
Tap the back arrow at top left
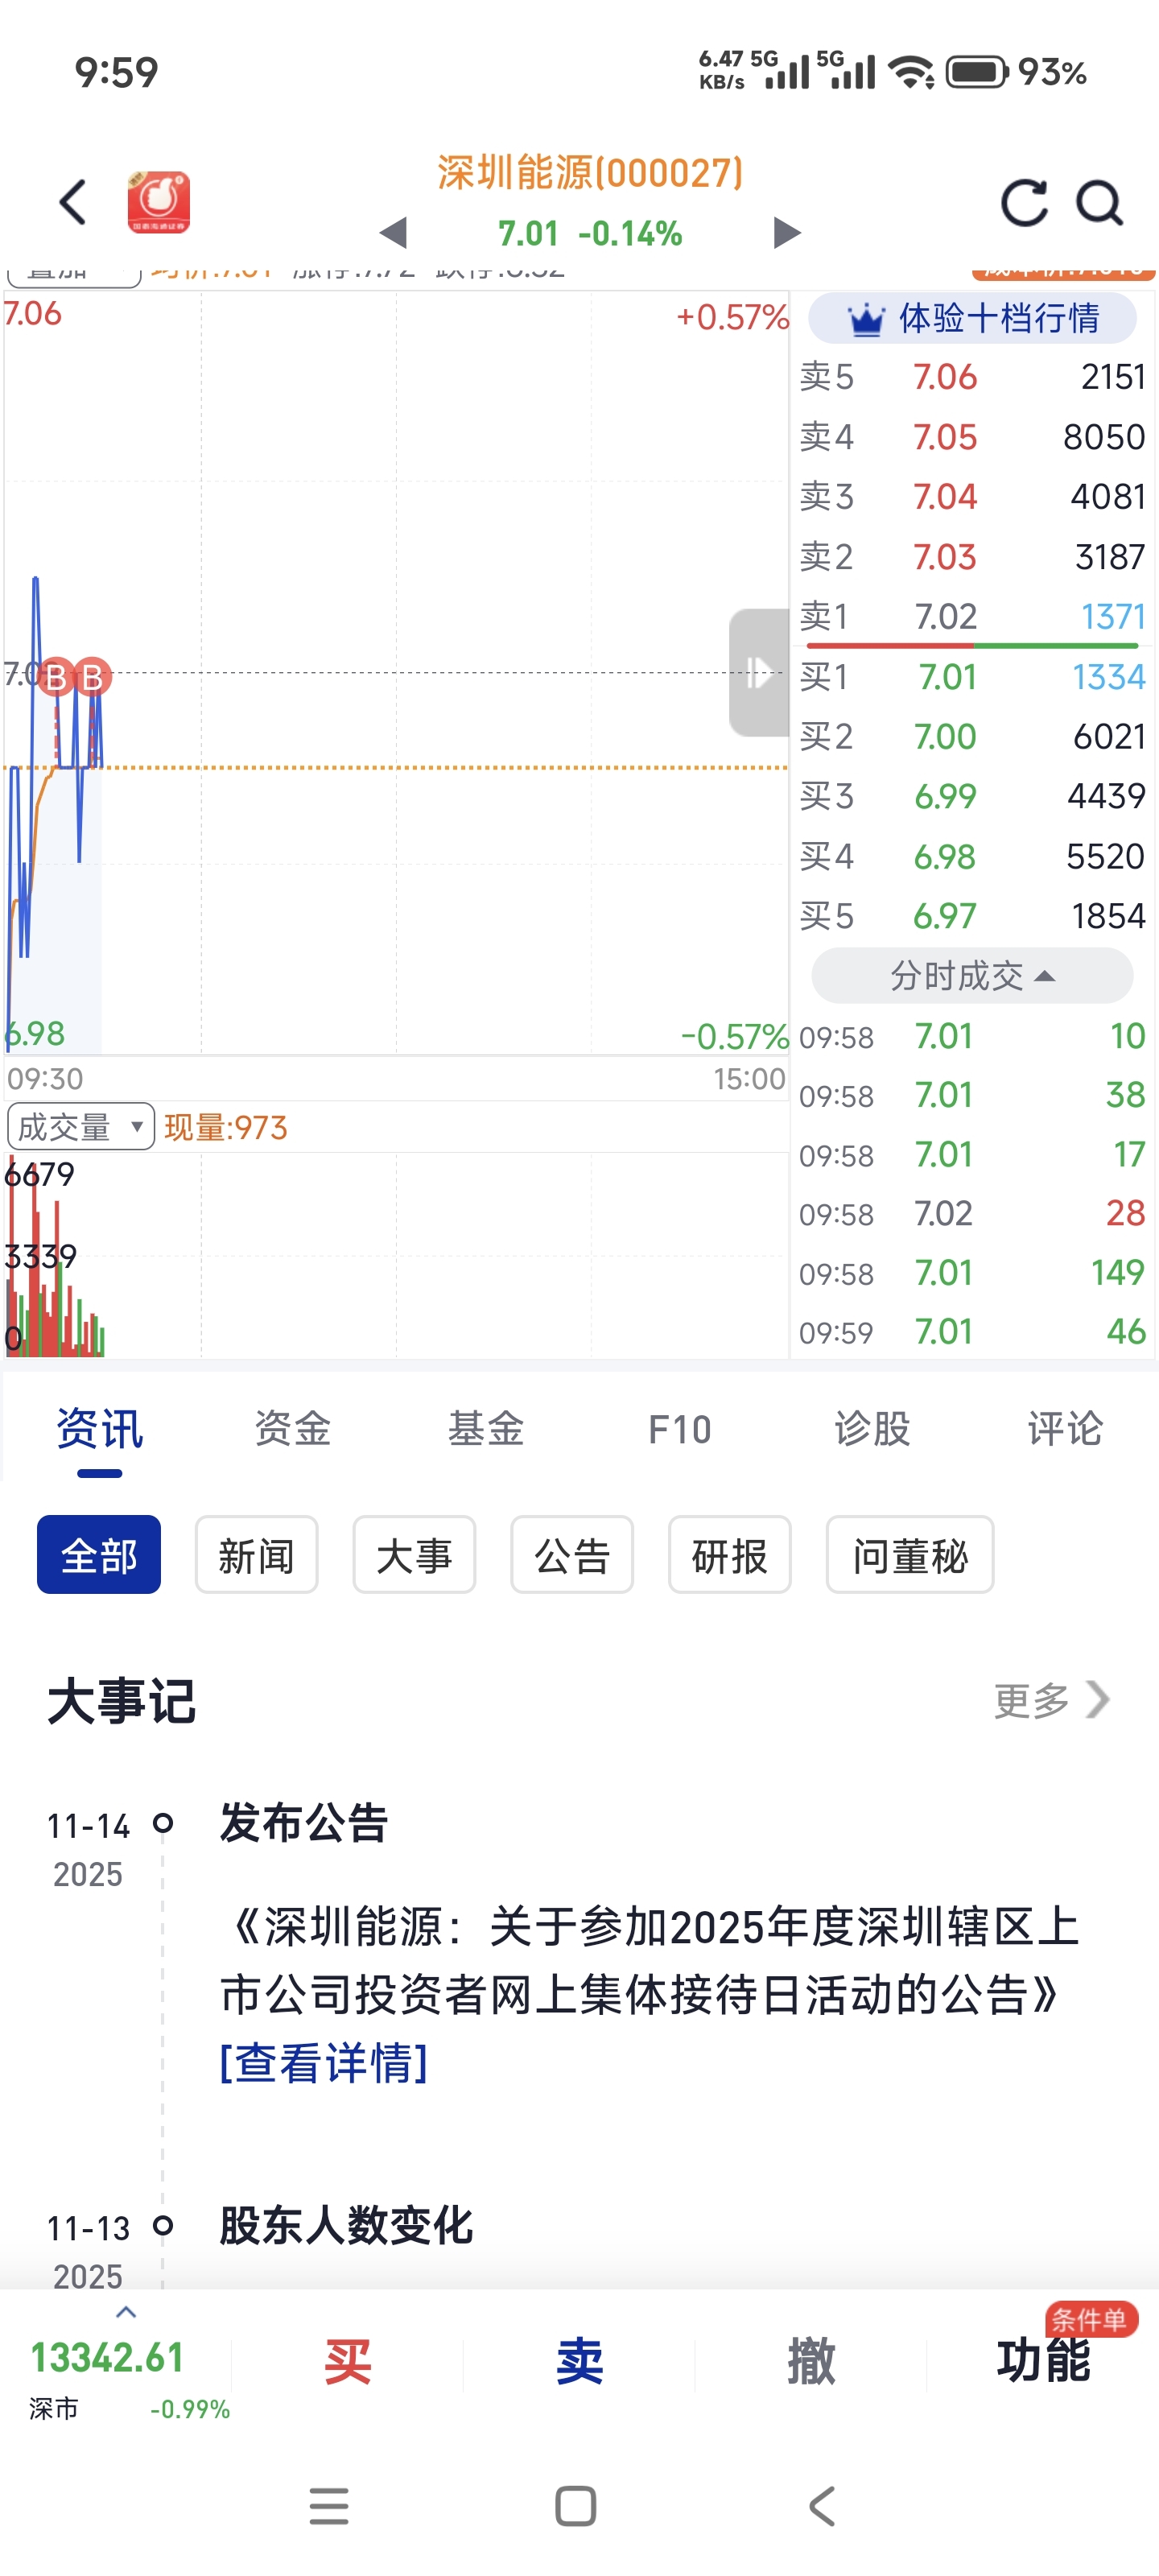(x=73, y=202)
